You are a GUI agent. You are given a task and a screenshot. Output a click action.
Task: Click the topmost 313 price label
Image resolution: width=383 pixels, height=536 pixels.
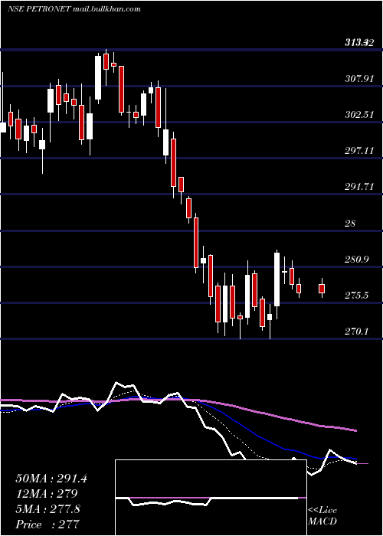tap(358, 42)
